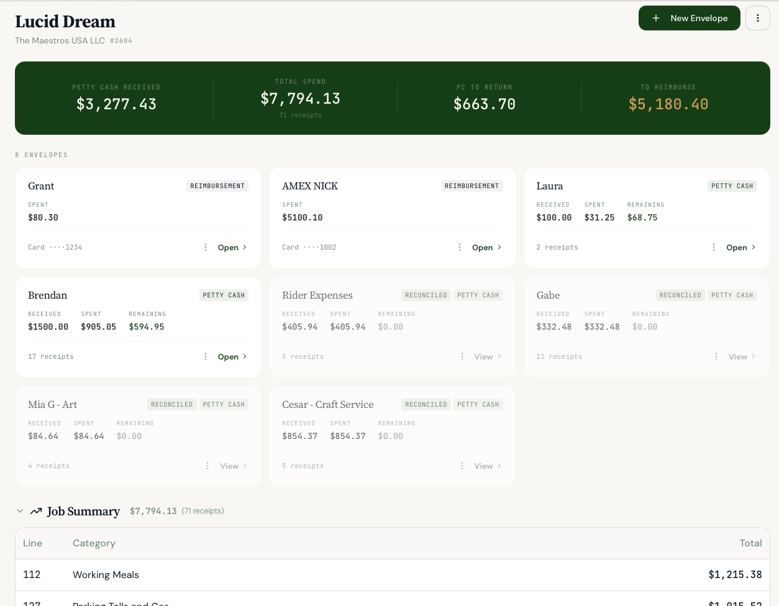
Task: Open Rider Expenses envelope three-dot menu
Action: tap(462, 356)
